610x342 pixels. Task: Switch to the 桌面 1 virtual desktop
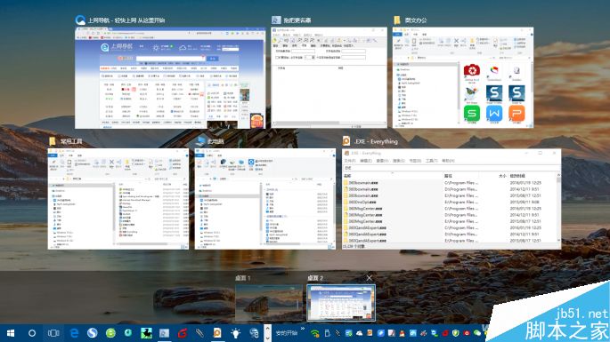point(268,303)
